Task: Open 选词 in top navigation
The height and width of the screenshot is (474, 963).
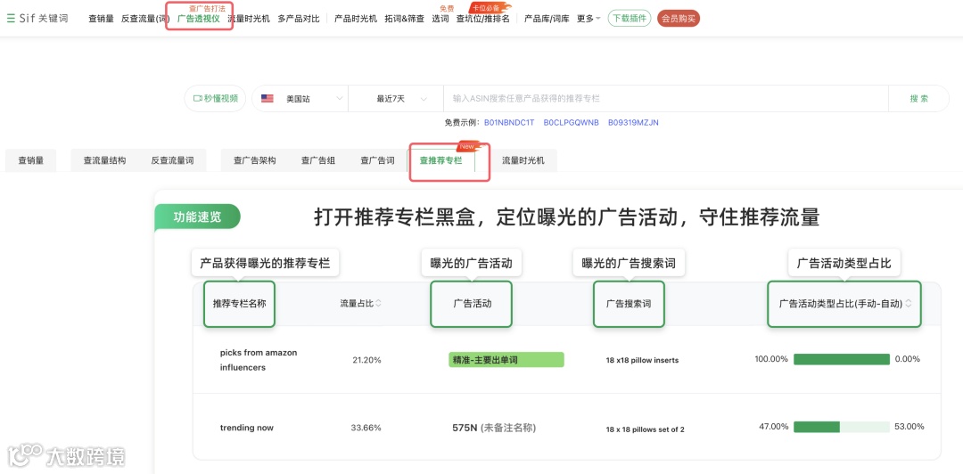Action: click(440, 19)
